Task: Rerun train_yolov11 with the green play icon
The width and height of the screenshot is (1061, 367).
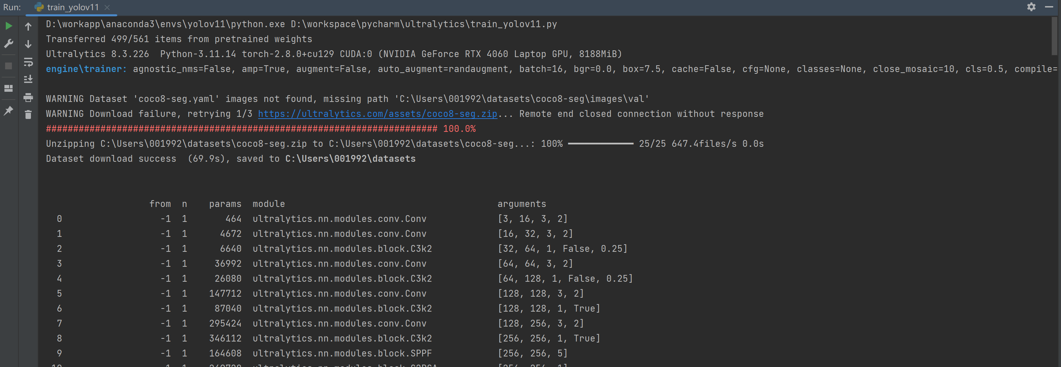Action: click(x=9, y=26)
